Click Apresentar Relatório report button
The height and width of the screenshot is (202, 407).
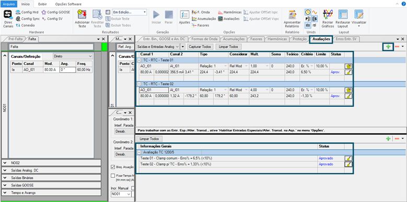tap(292, 19)
